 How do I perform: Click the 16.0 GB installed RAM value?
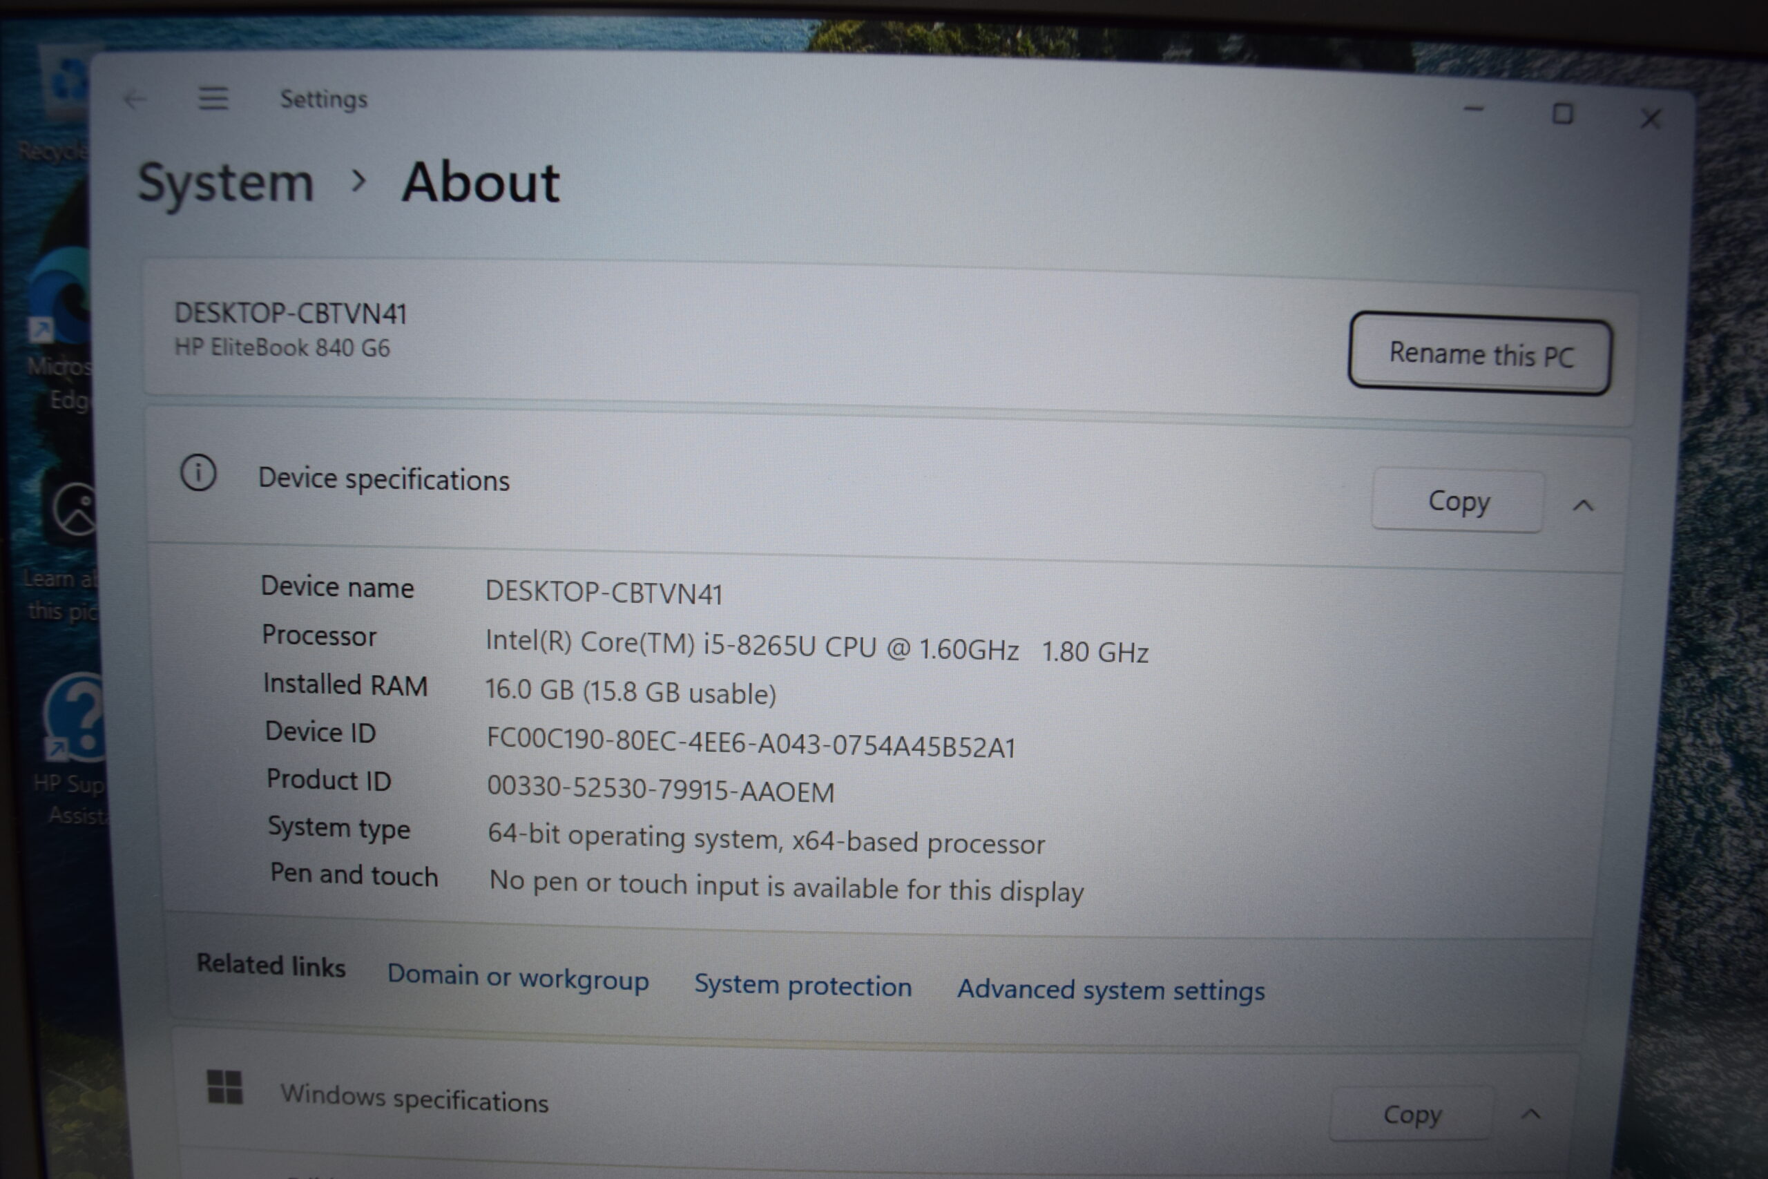(630, 691)
